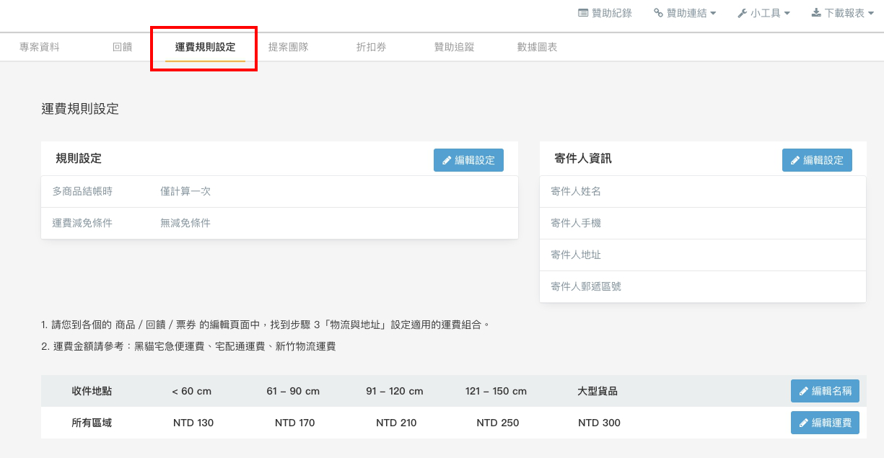
Task: Click the 121 – 150 cm column header
Action: pos(496,391)
